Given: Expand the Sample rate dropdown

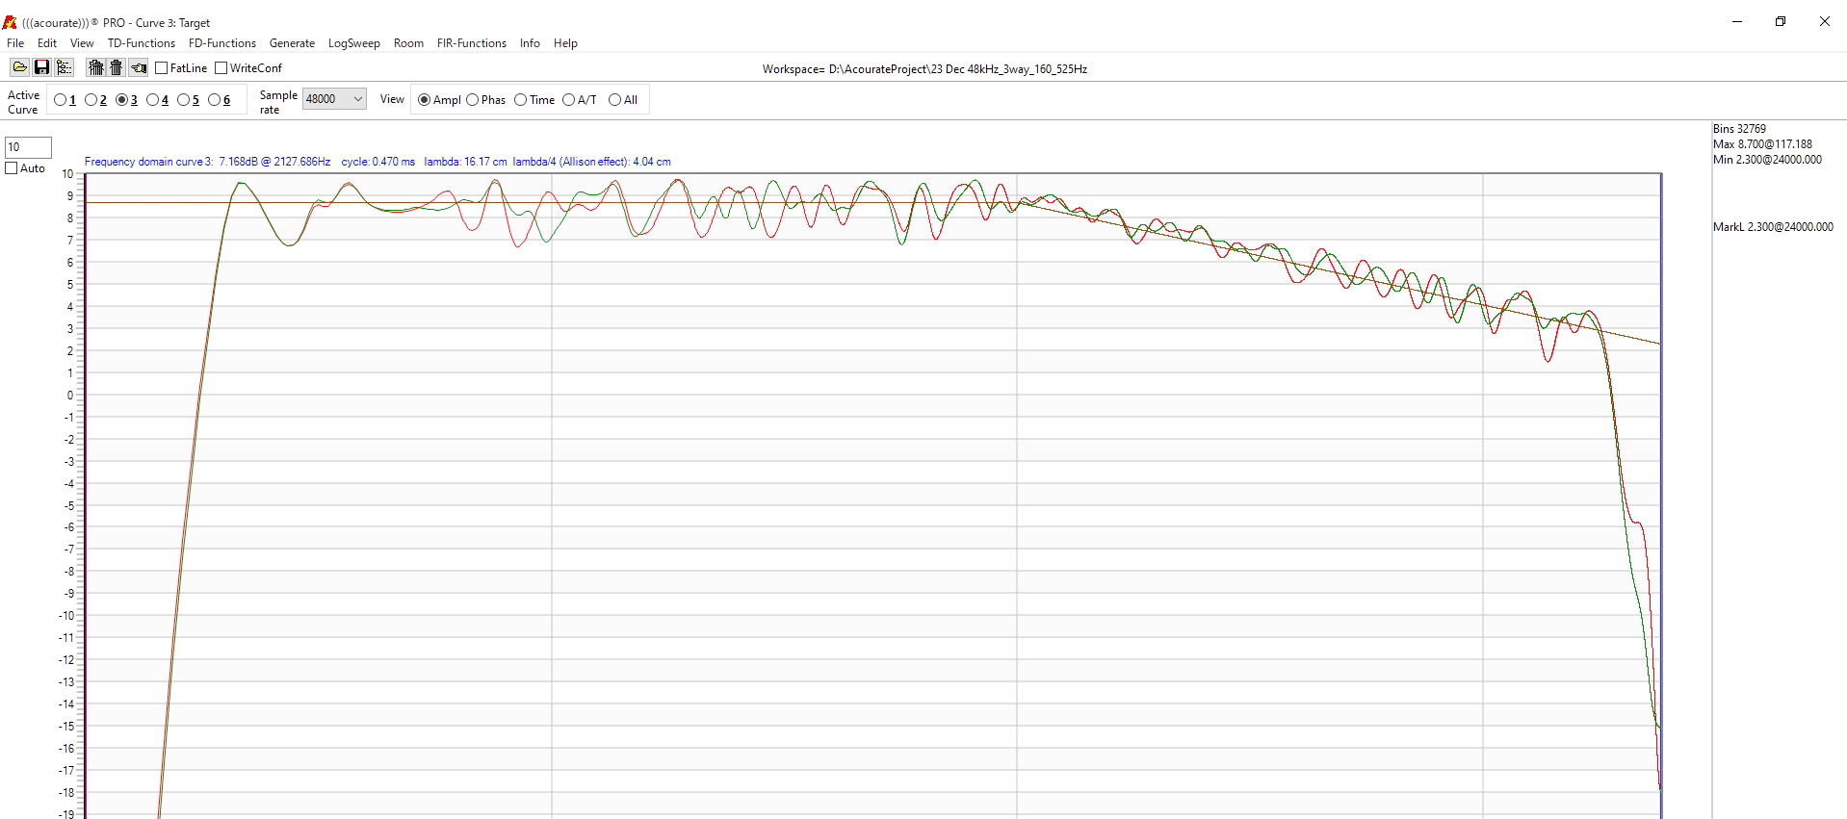Looking at the screenshot, I should click(x=357, y=99).
